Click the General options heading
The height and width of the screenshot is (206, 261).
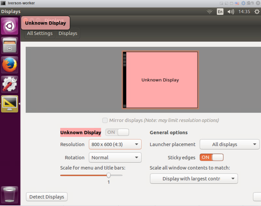pos(169,132)
